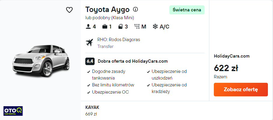The width and height of the screenshot is (273, 120).
Task: Click the passenger count icon
Action: (x=88, y=27)
